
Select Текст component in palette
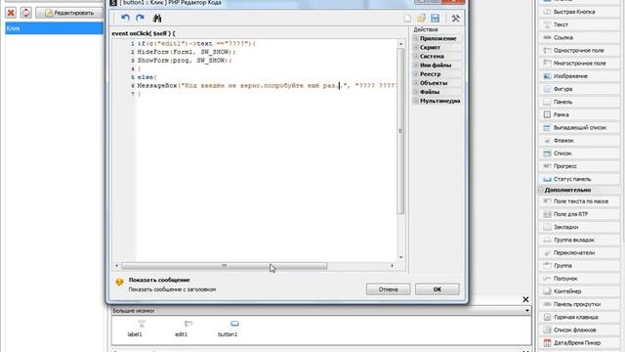(579, 24)
